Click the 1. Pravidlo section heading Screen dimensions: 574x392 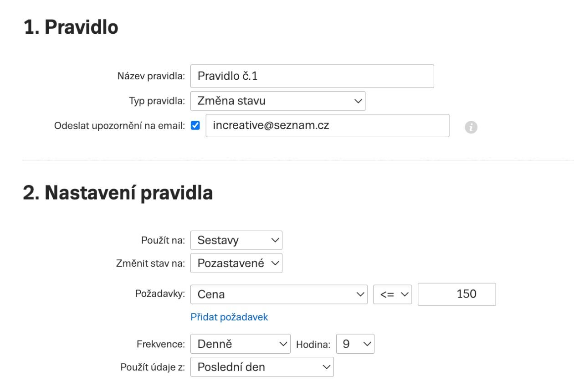pyautogui.click(x=71, y=28)
